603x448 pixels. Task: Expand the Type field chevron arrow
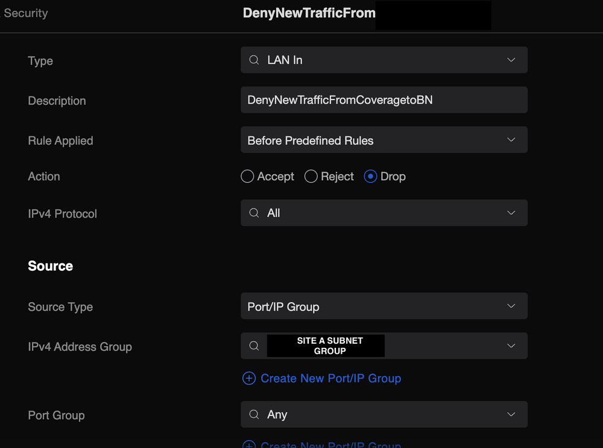coord(511,60)
